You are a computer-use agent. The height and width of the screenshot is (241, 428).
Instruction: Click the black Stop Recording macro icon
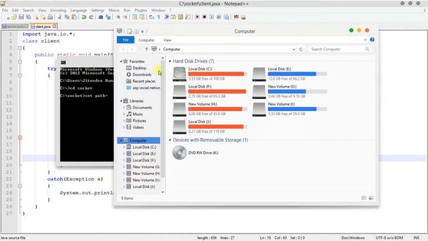point(204,17)
